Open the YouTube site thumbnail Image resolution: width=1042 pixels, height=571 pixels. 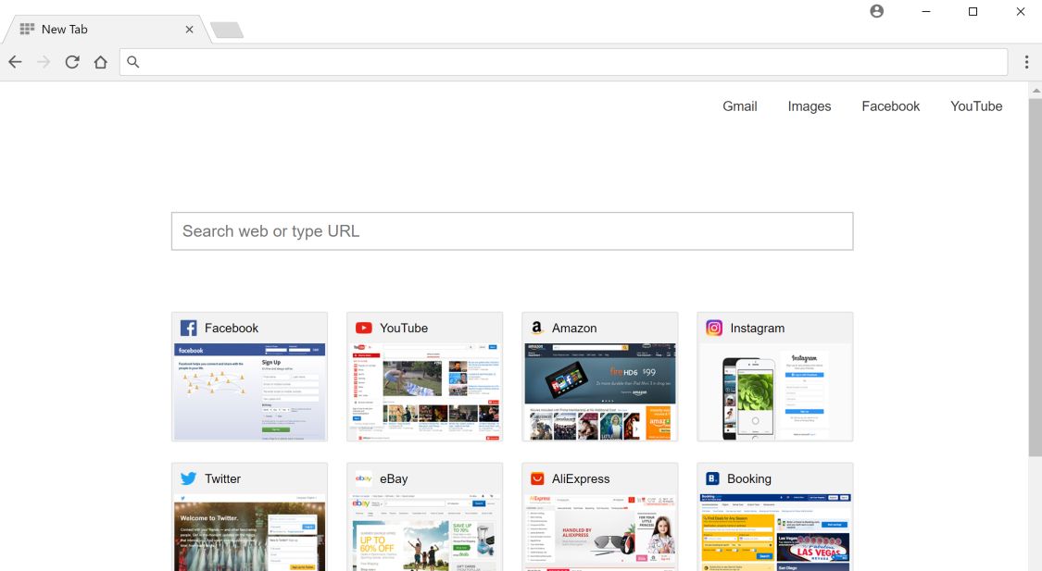[424, 391]
